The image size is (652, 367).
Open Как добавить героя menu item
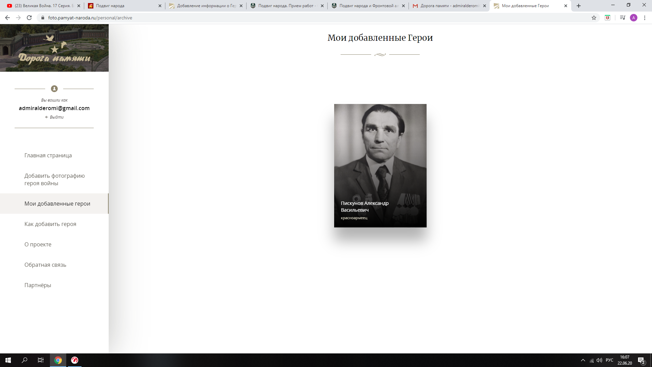pyautogui.click(x=50, y=224)
